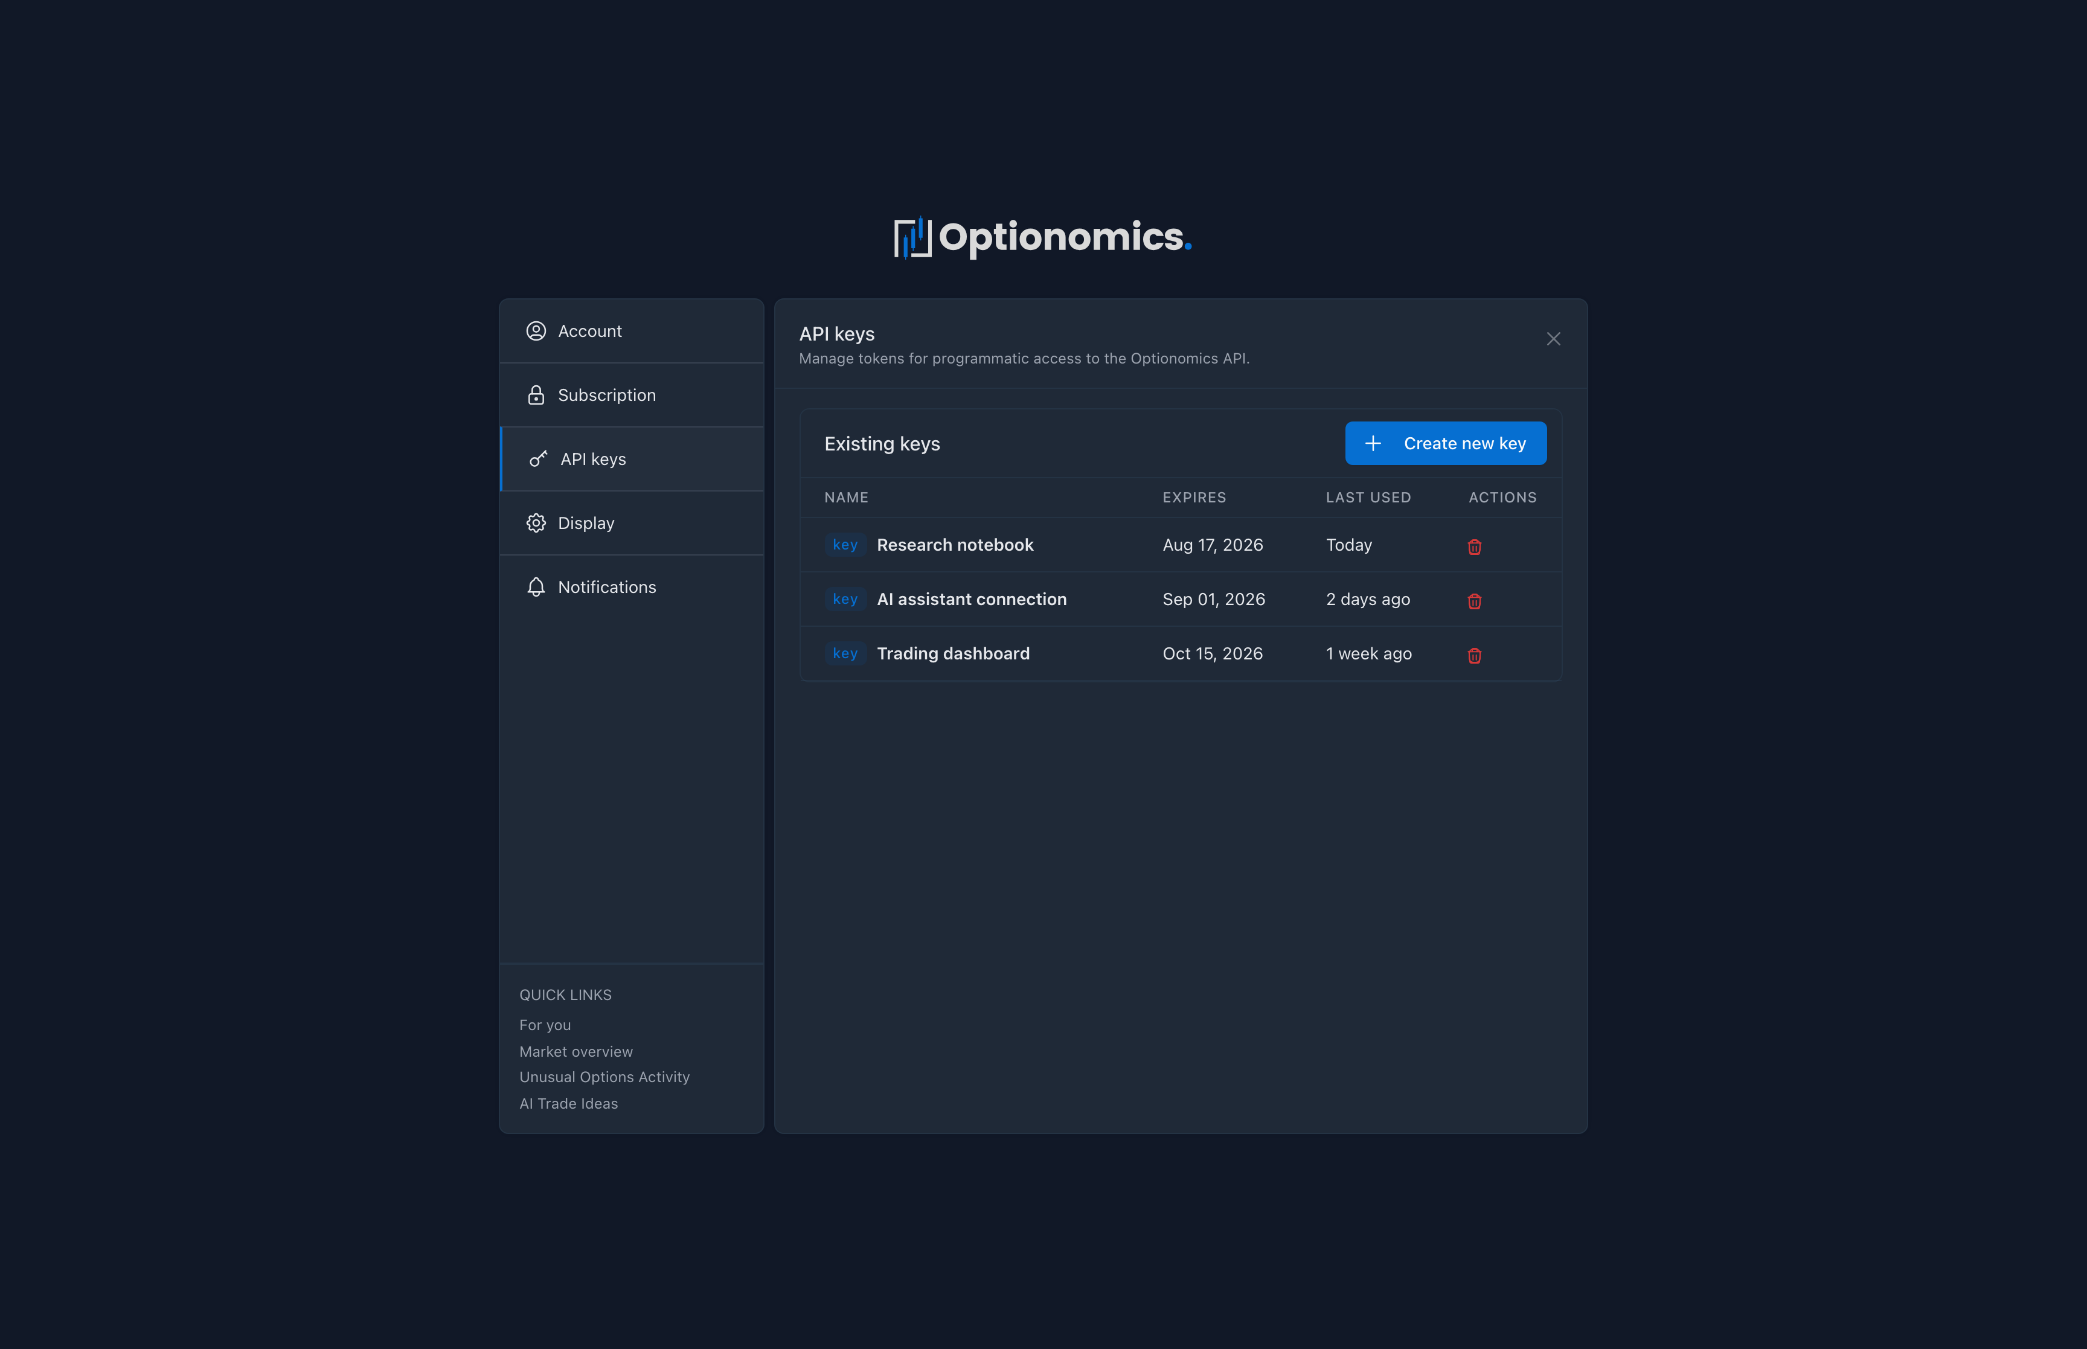Click the plus icon on Create new key
The width and height of the screenshot is (2087, 1349).
1373,443
